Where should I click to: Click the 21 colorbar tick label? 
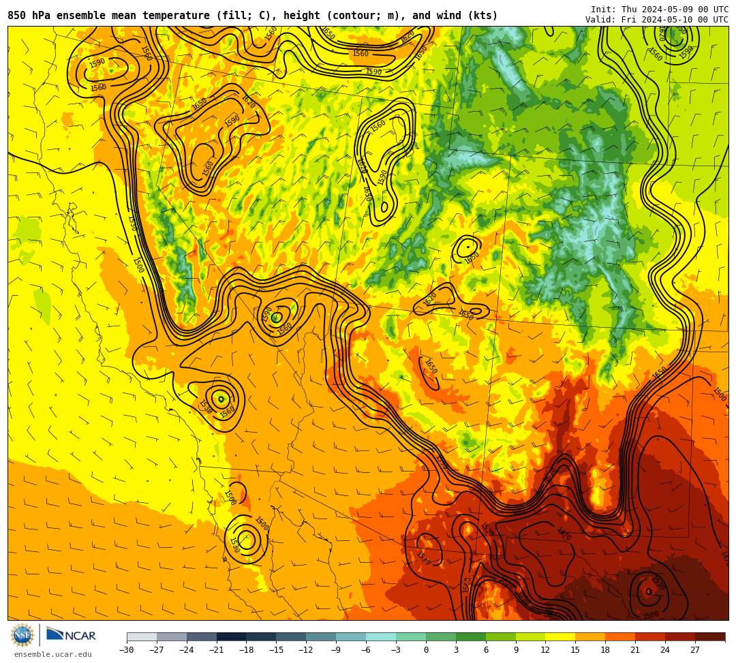click(x=636, y=650)
